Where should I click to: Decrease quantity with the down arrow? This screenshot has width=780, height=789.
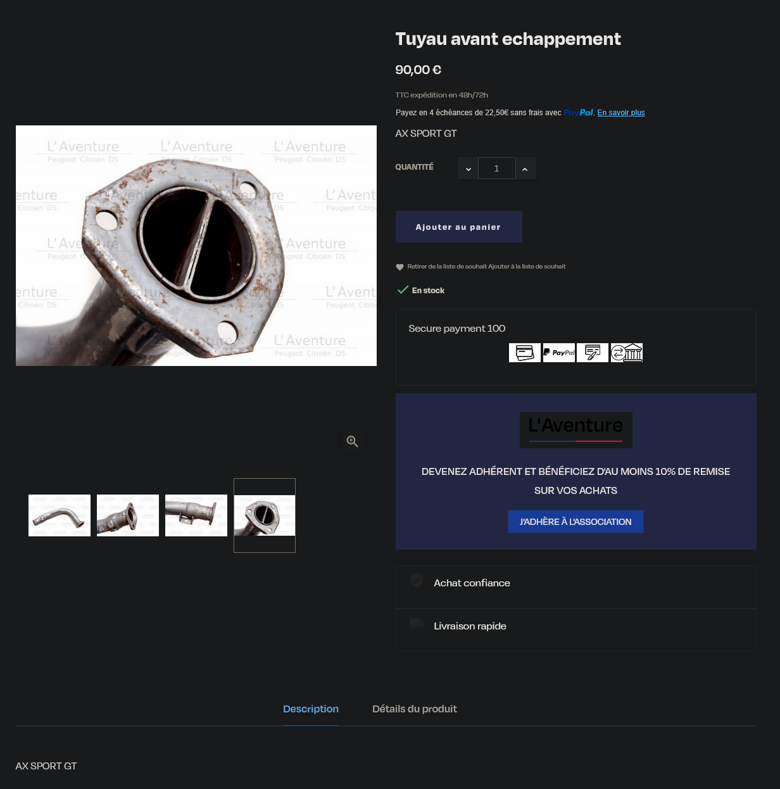click(469, 168)
